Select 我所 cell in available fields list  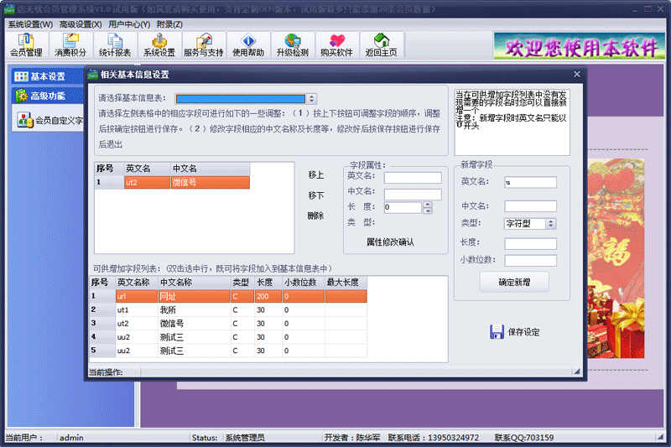click(x=195, y=309)
